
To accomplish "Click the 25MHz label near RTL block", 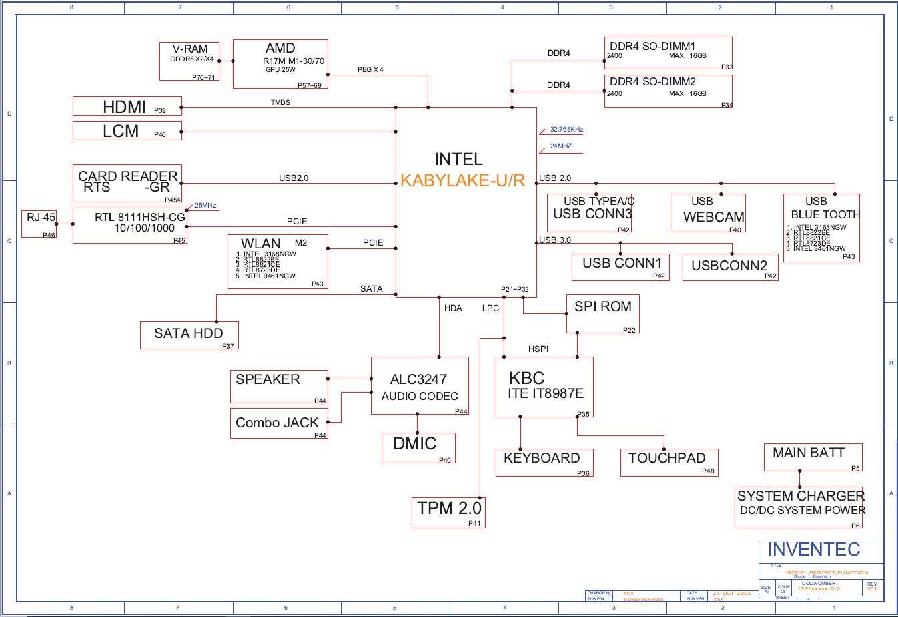I will pos(205,206).
